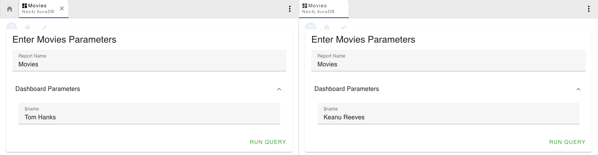Screen dimensions: 598x155
Task: Click the pencil edit icon in right pane
Action: (344, 27)
